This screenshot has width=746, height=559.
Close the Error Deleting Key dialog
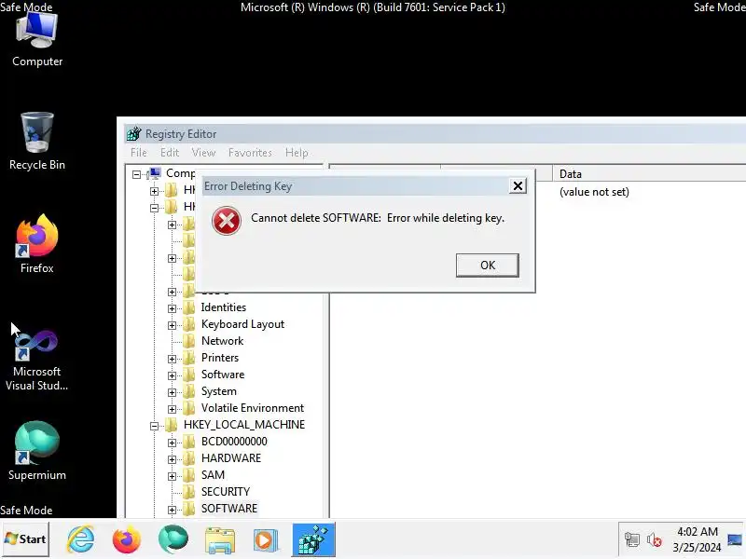point(518,185)
